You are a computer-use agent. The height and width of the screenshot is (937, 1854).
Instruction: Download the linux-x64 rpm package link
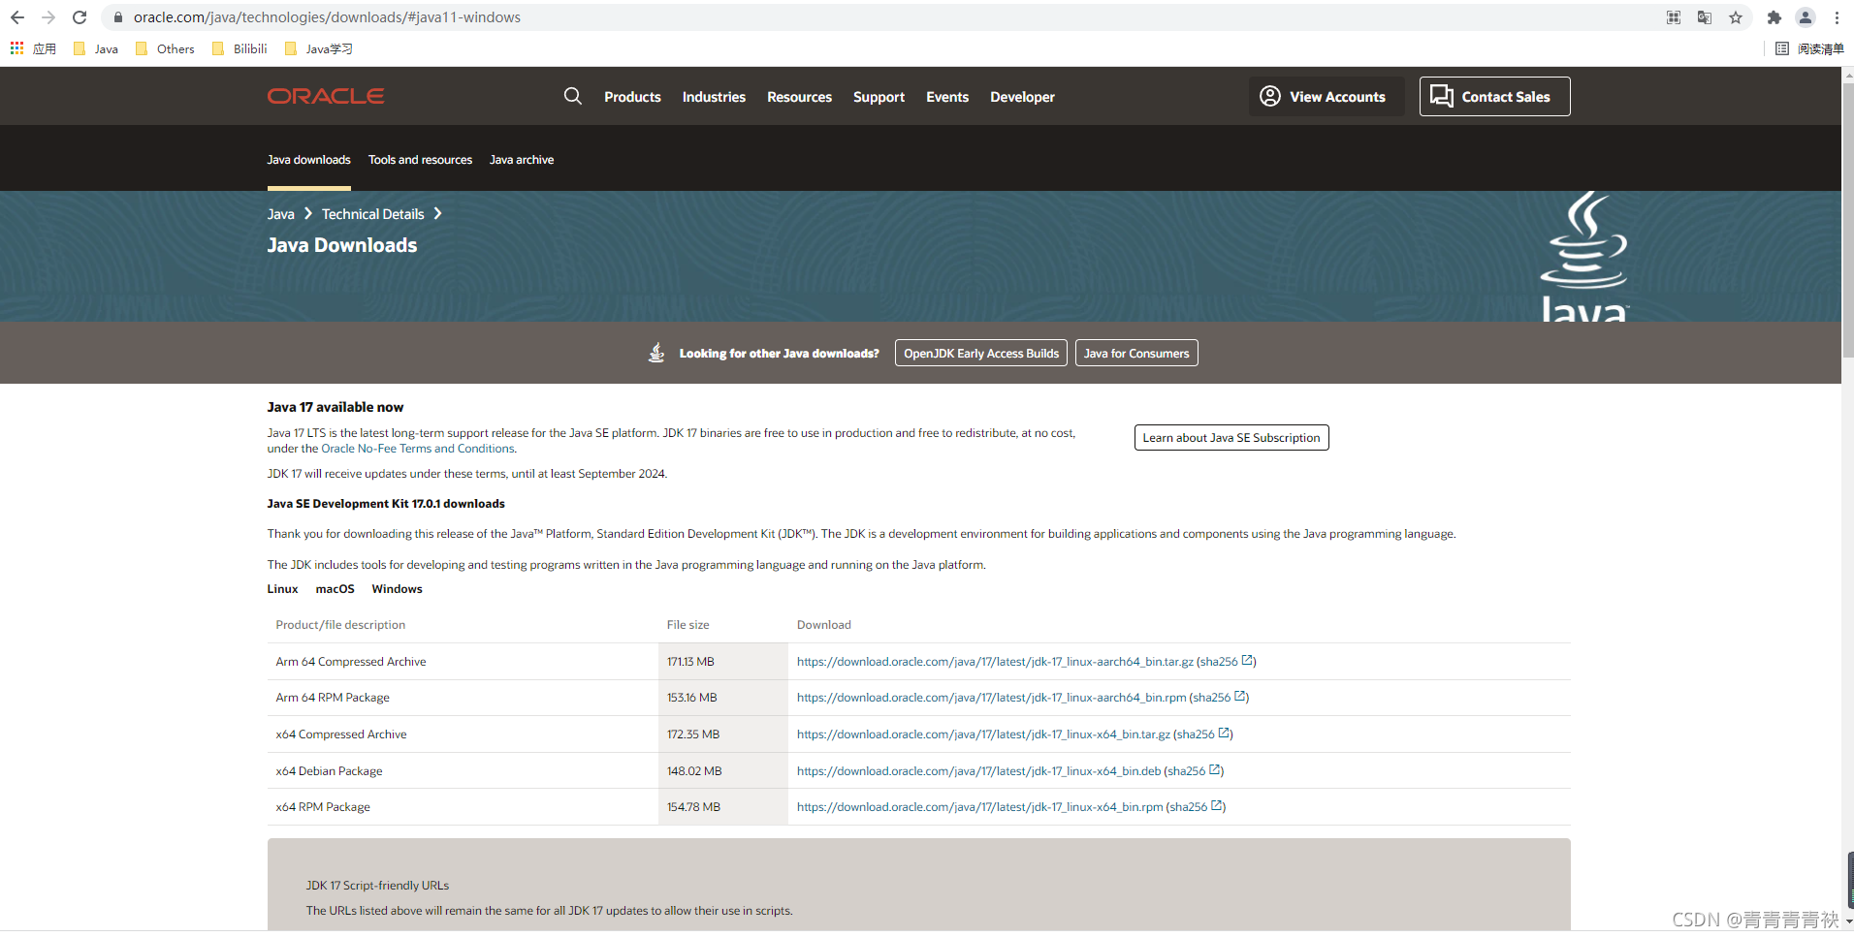pyautogui.click(x=979, y=807)
